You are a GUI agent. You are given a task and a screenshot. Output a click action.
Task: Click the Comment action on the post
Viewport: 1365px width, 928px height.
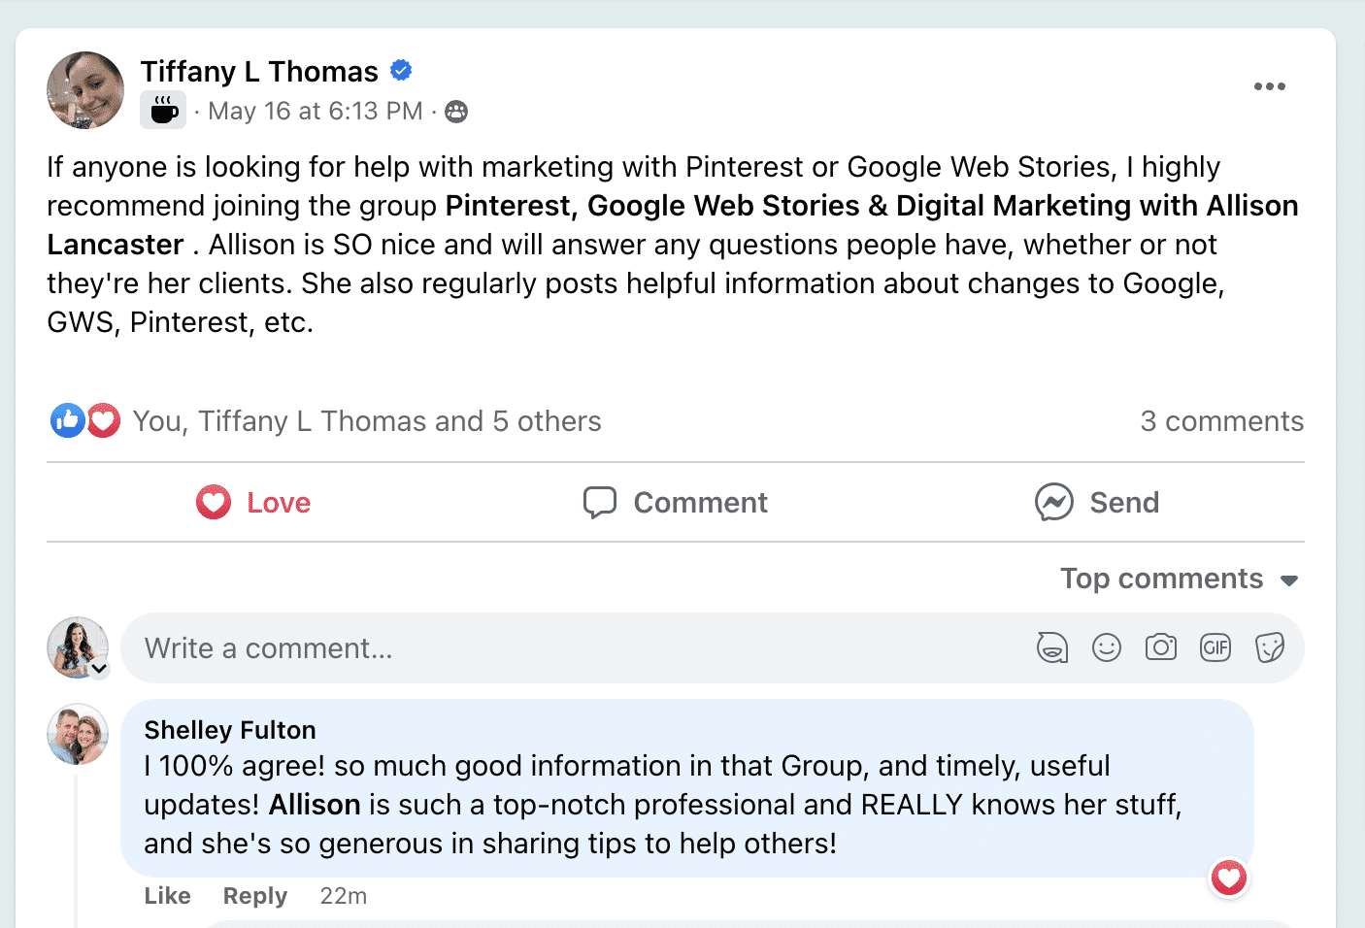676,502
